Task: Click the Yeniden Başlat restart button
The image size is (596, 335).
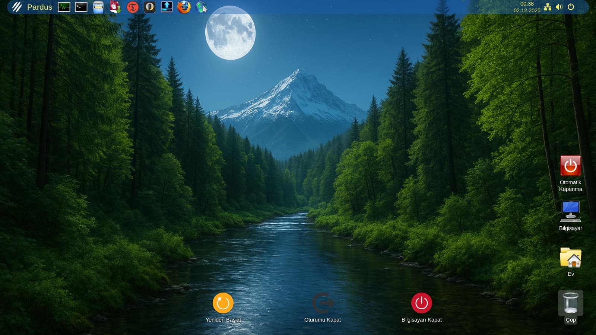Action: tap(223, 303)
